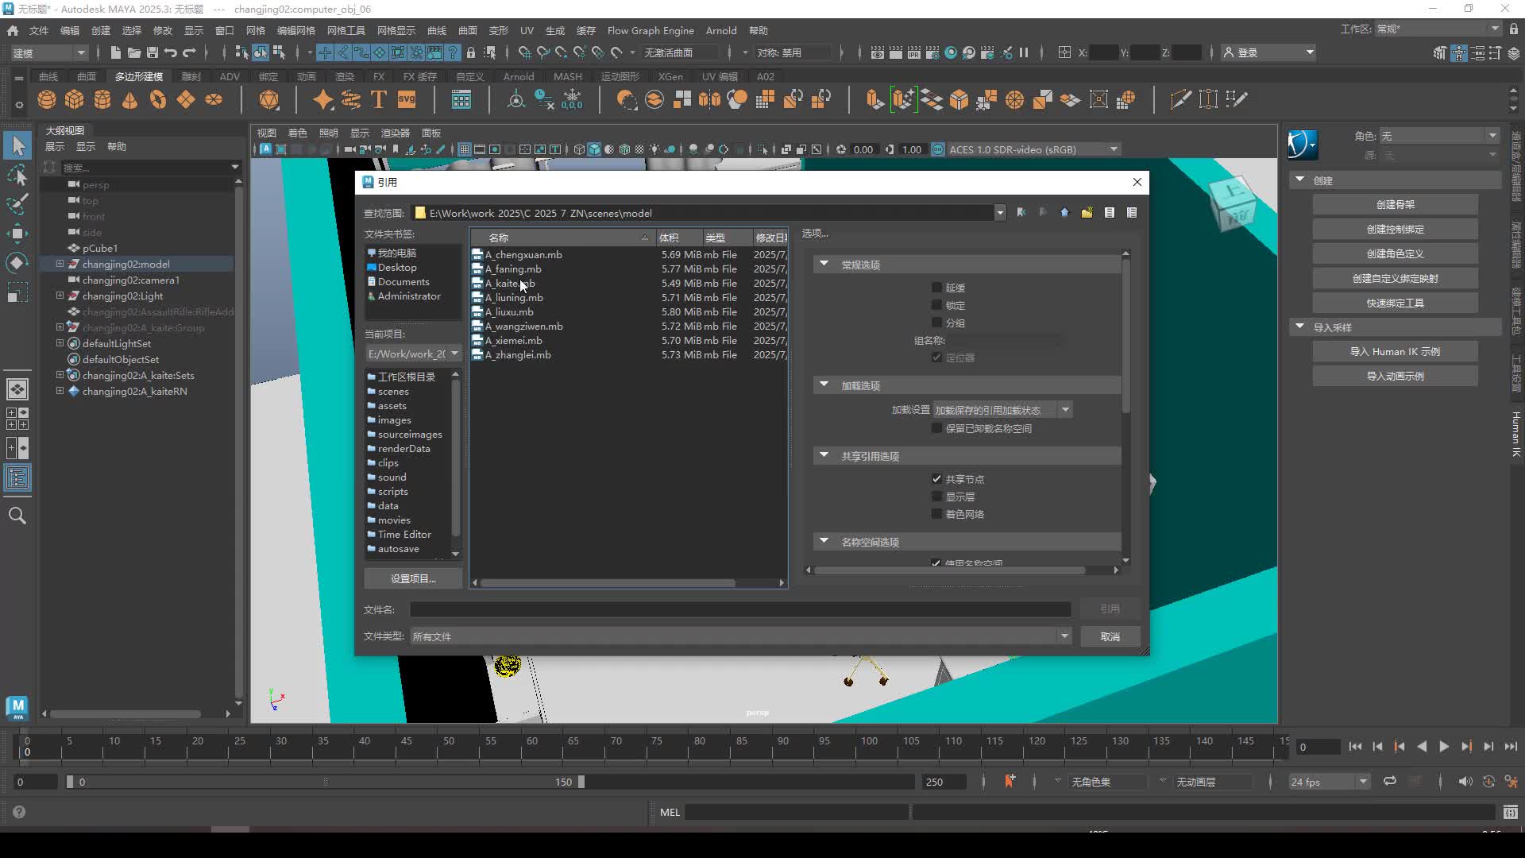Image resolution: width=1525 pixels, height=858 pixels.
Task: Click the search magnifier icon in left sidebar
Action: pyautogui.click(x=17, y=516)
